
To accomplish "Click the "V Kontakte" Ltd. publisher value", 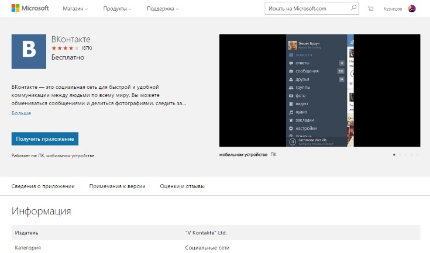I will coord(206,233).
